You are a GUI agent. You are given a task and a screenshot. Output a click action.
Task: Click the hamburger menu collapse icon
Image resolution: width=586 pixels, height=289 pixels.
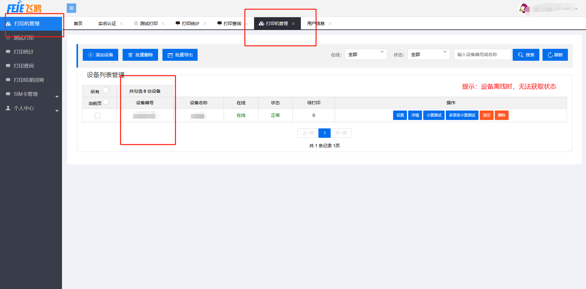tap(71, 8)
